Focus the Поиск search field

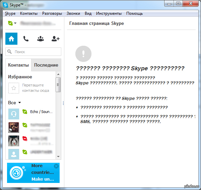click(33, 52)
